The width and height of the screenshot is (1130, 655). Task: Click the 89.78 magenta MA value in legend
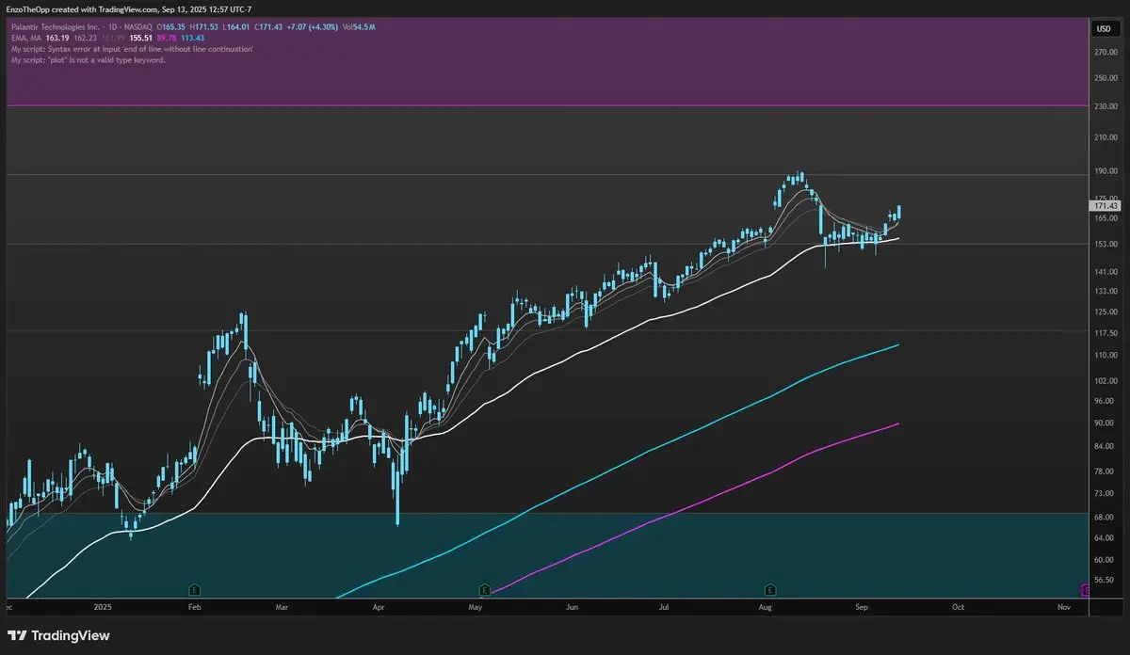165,38
